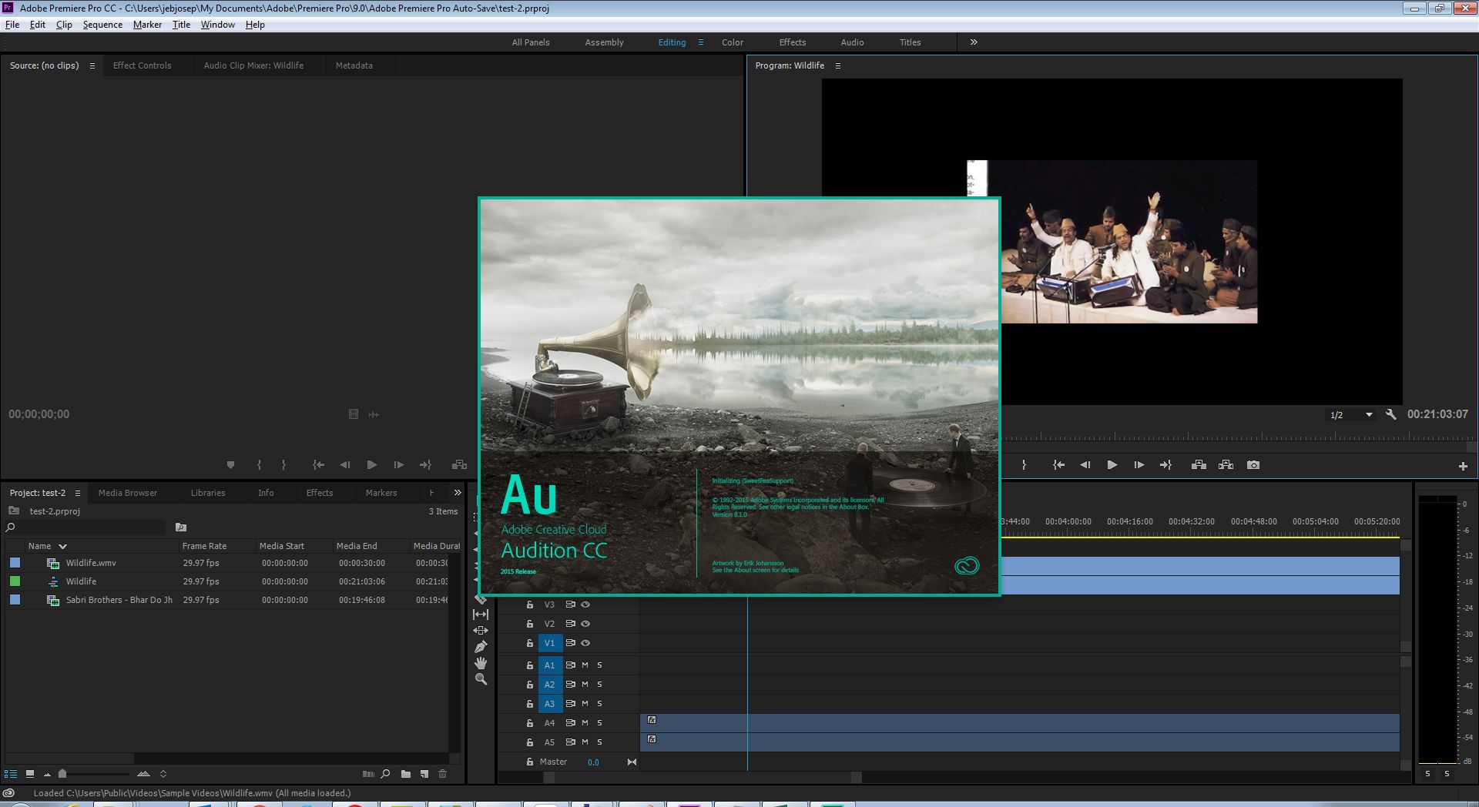Open the Find magnifier in the project panel
The image size is (1479, 807).
click(385, 775)
